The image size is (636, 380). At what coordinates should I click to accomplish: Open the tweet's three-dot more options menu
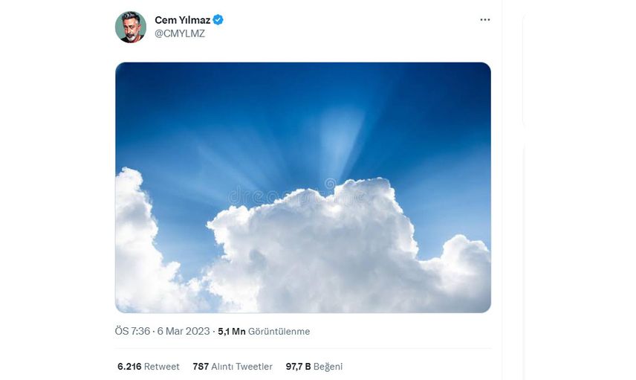click(484, 20)
